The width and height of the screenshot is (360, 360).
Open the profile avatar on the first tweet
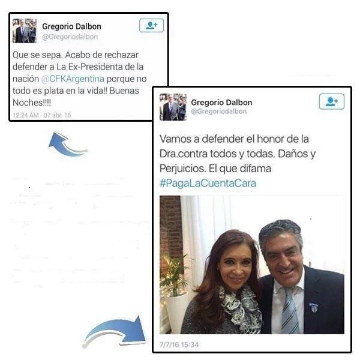pyautogui.click(x=25, y=31)
